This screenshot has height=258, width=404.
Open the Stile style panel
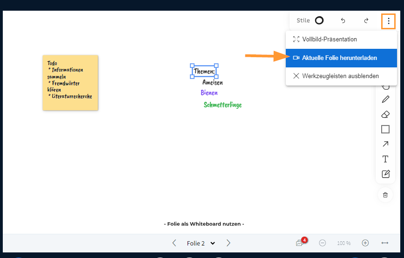click(310, 20)
